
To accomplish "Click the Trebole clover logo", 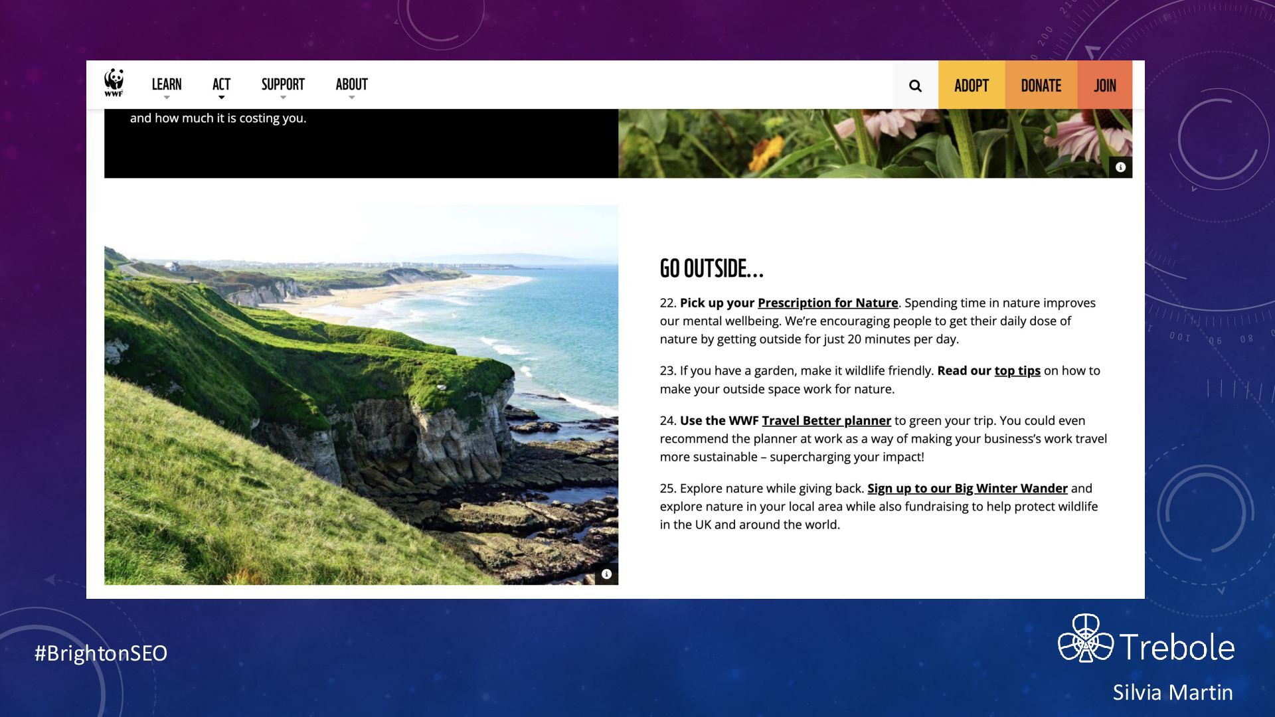I will (1085, 639).
